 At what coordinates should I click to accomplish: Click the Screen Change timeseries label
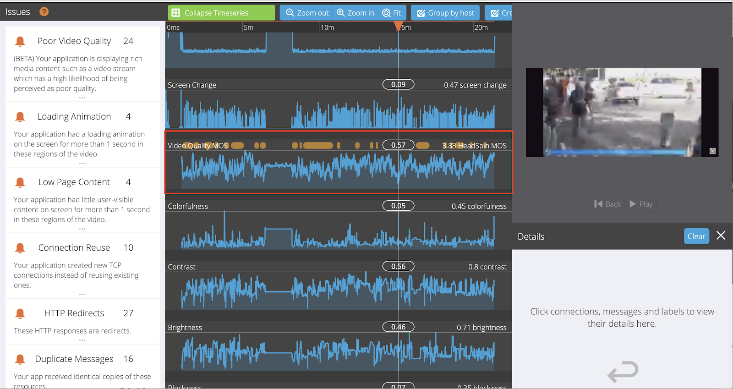pos(192,85)
